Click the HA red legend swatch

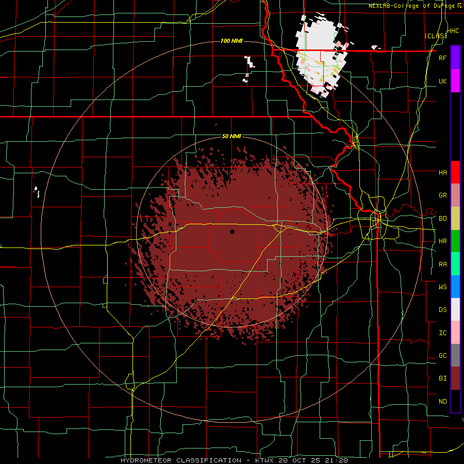click(x=455, y=172)
